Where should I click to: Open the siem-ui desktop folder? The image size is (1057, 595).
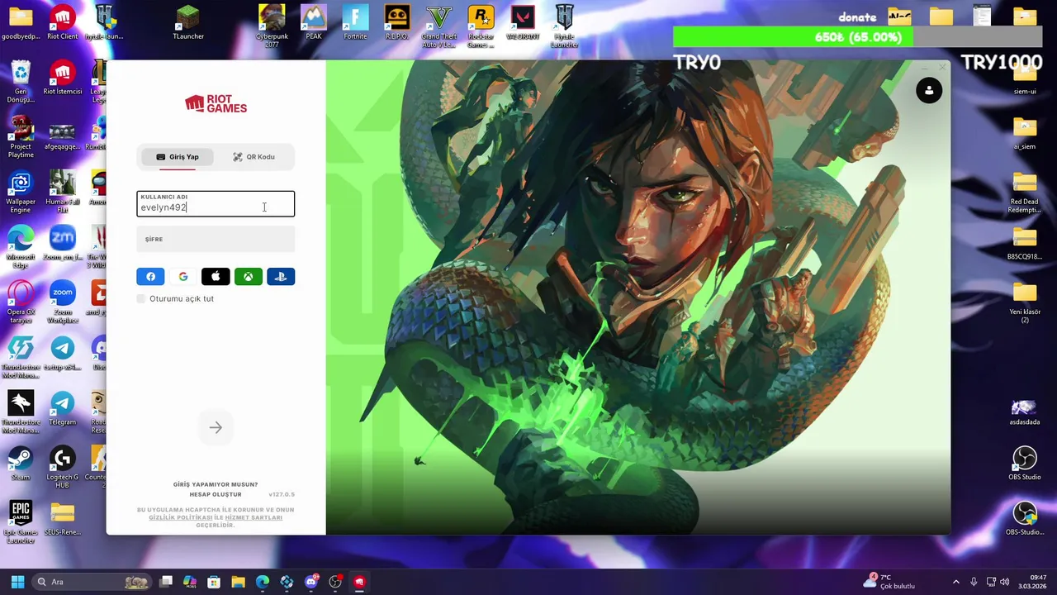pyautogui.click(x=1025, y=78)
